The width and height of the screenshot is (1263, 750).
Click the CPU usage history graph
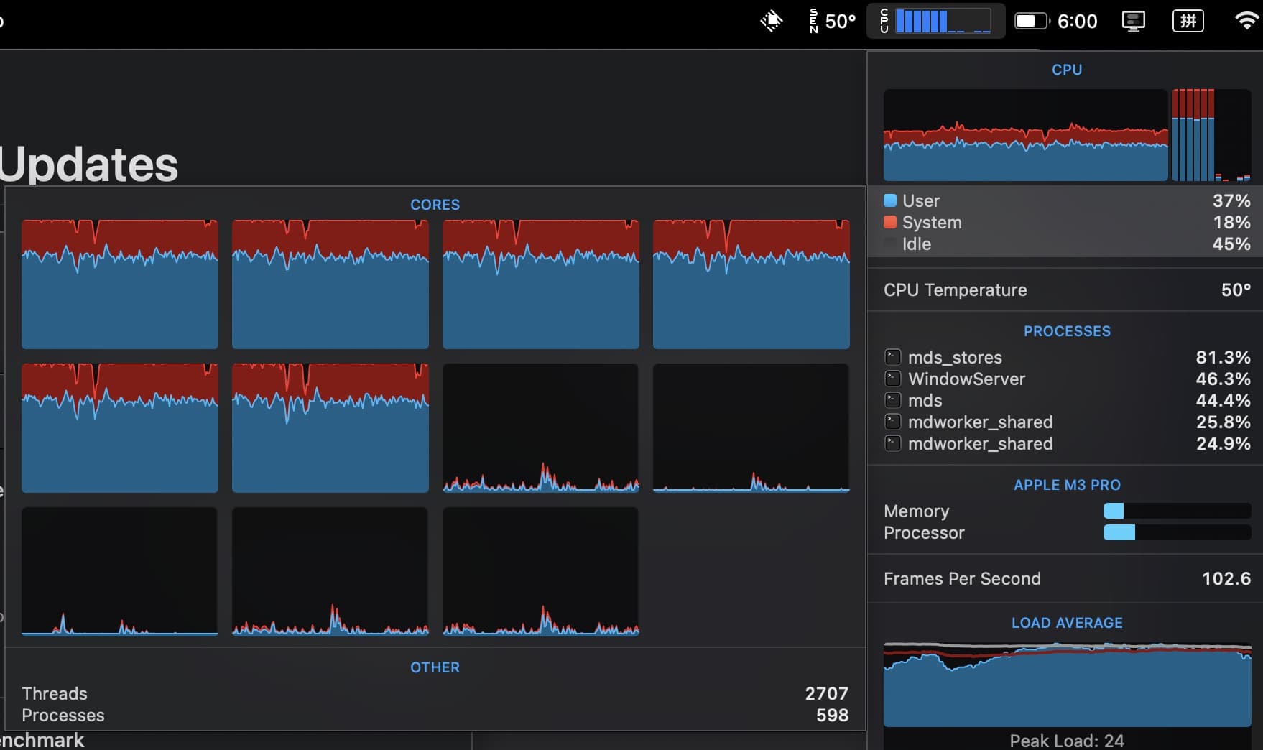pos(1025,135)
